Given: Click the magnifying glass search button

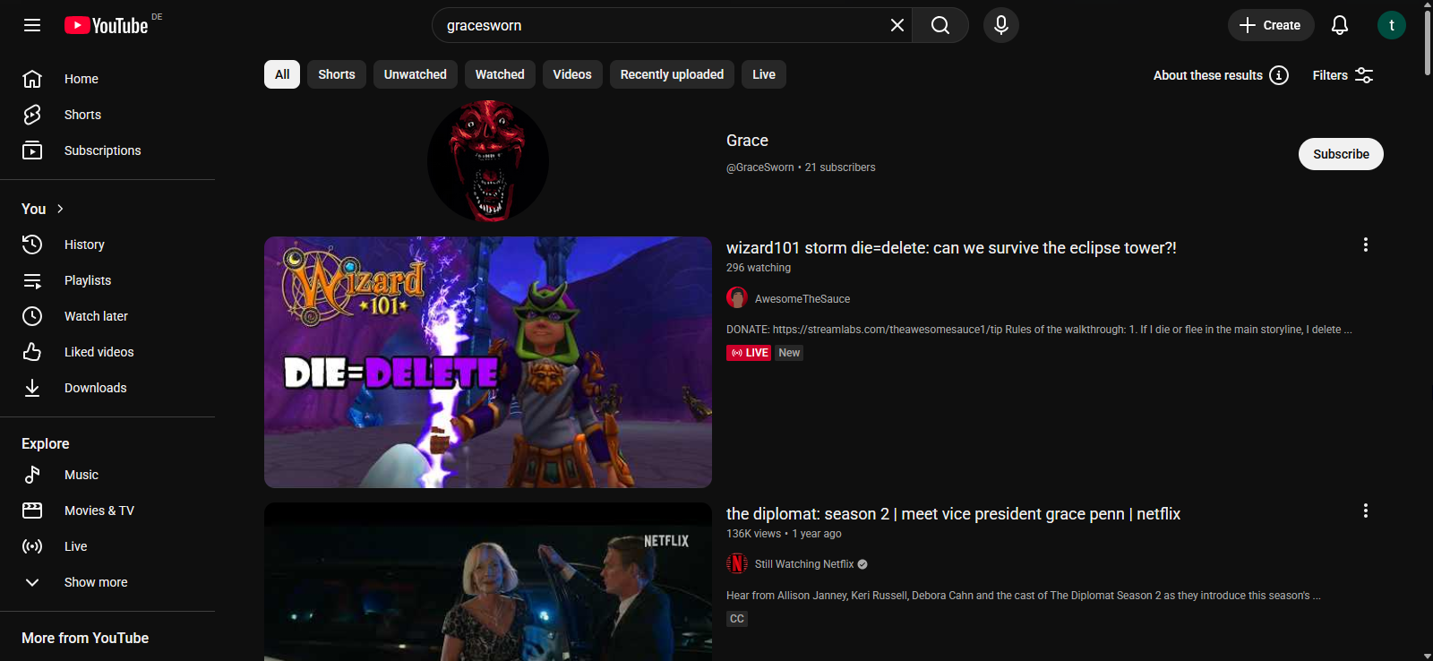Looking at the screenshot, I should pos(940,25).
